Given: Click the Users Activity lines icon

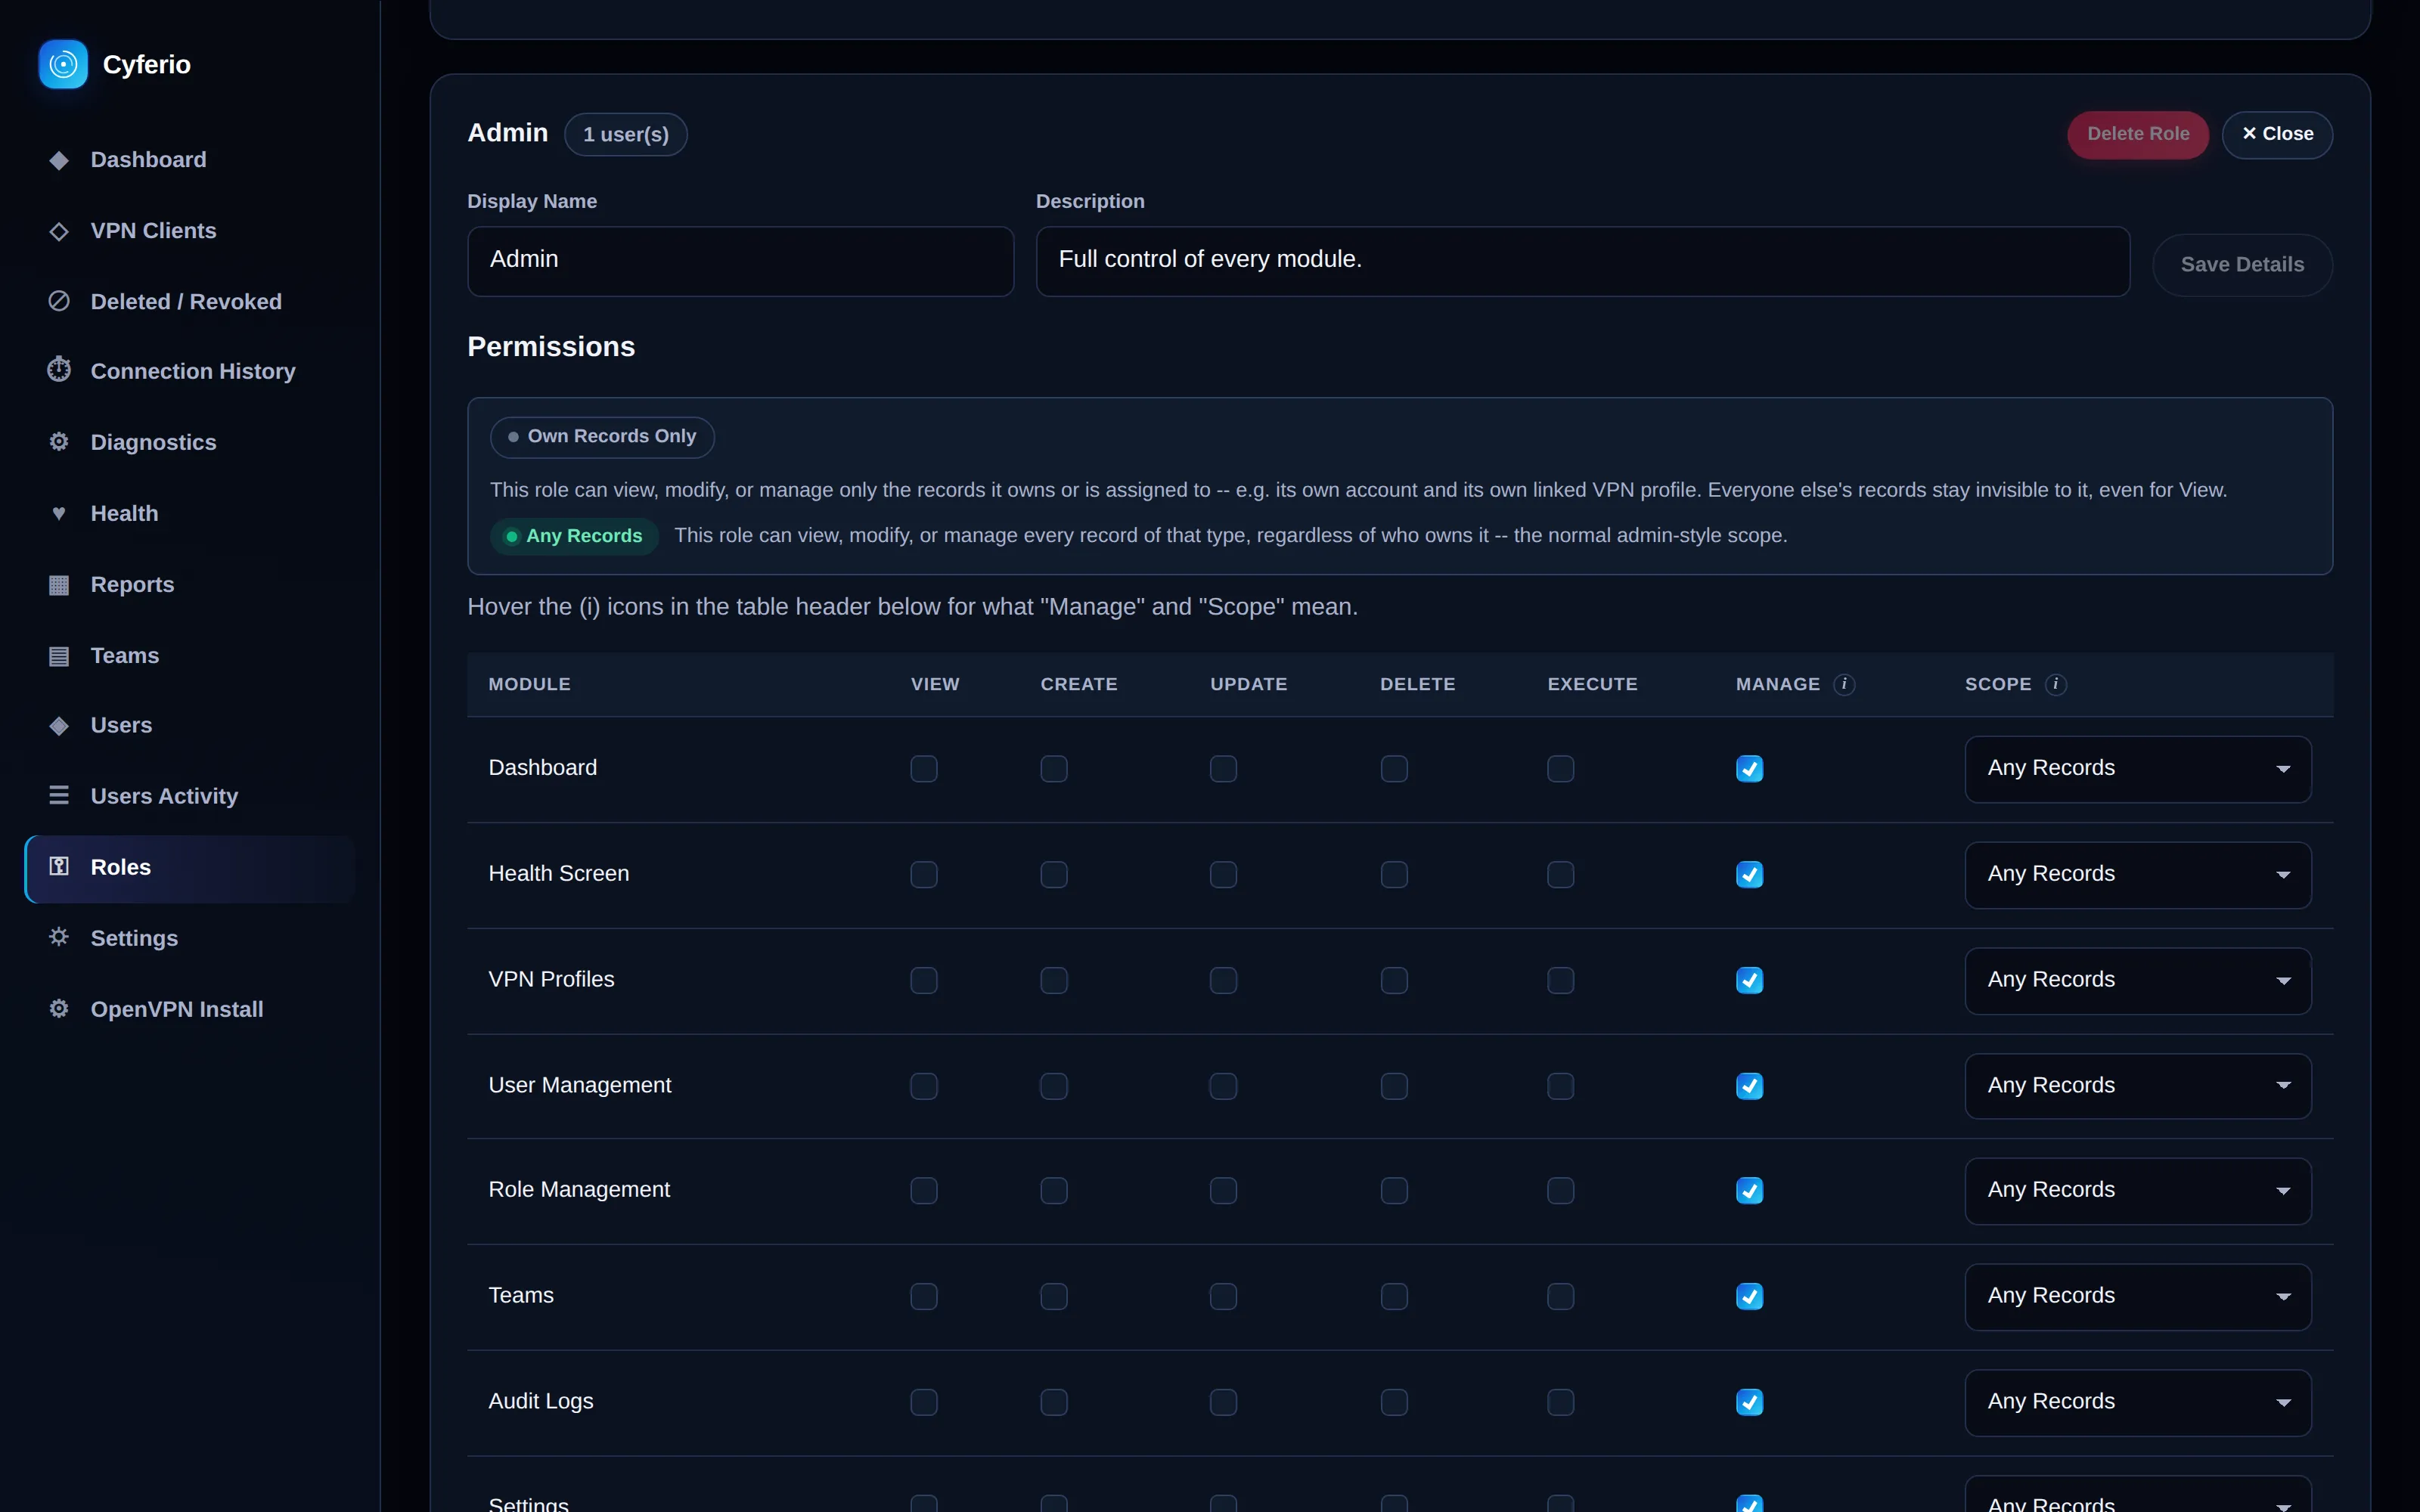Looking at the screenshot, I should 59,796.
